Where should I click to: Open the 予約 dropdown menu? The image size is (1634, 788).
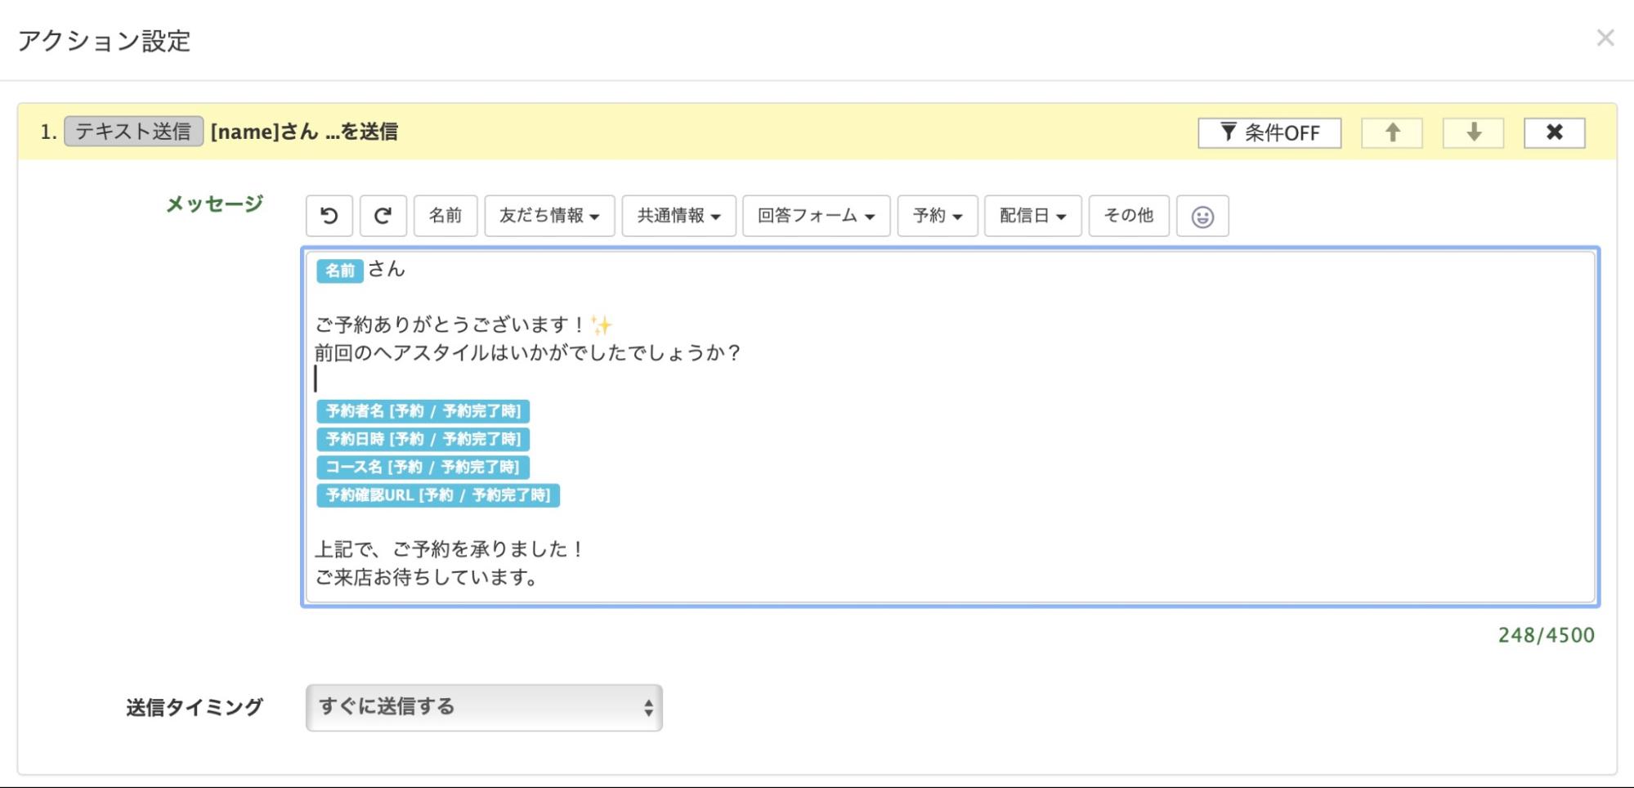(x=937, y=216)
